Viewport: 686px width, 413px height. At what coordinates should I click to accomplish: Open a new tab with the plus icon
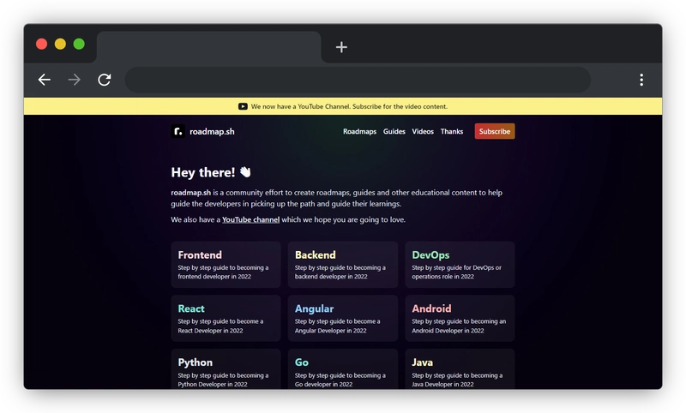coord(341,47)
